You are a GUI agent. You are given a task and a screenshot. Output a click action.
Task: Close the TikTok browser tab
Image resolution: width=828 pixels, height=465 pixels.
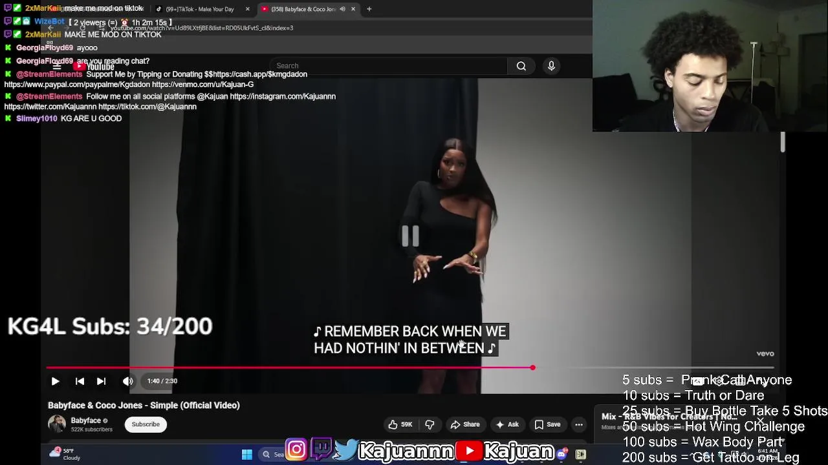coord(247,9)
